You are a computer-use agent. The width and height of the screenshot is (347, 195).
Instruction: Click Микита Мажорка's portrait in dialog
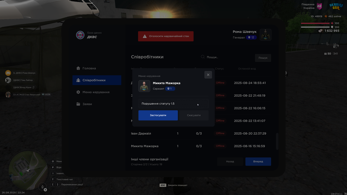(x=144, y=86)
